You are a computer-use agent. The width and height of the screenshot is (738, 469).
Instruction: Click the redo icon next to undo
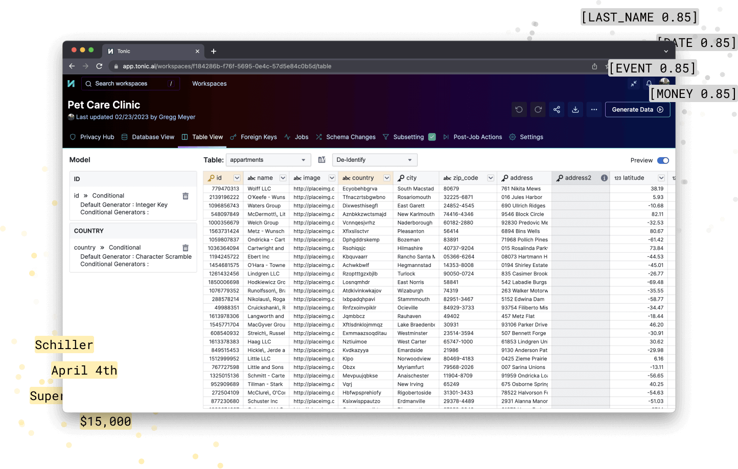[x=538, y=109]
